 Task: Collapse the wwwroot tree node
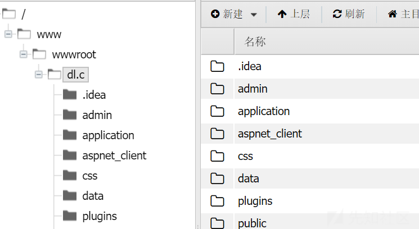click(24, 54)
